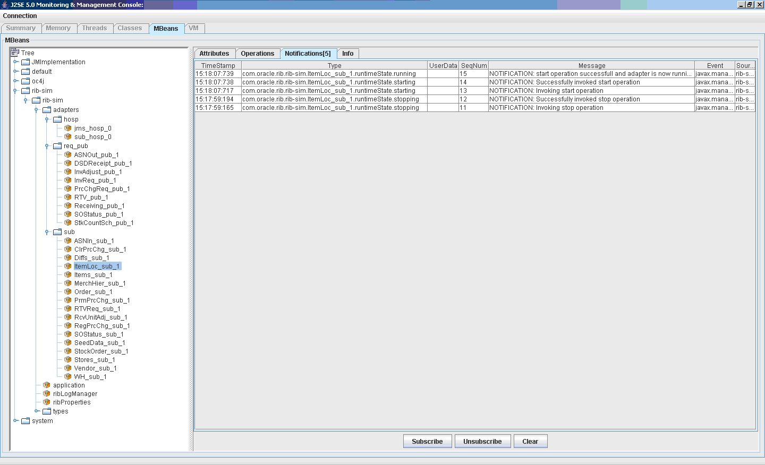The height and width of the screenshot is (465, 765).
Task: Click the Unsubscribe button
Action: pos(482,441)
